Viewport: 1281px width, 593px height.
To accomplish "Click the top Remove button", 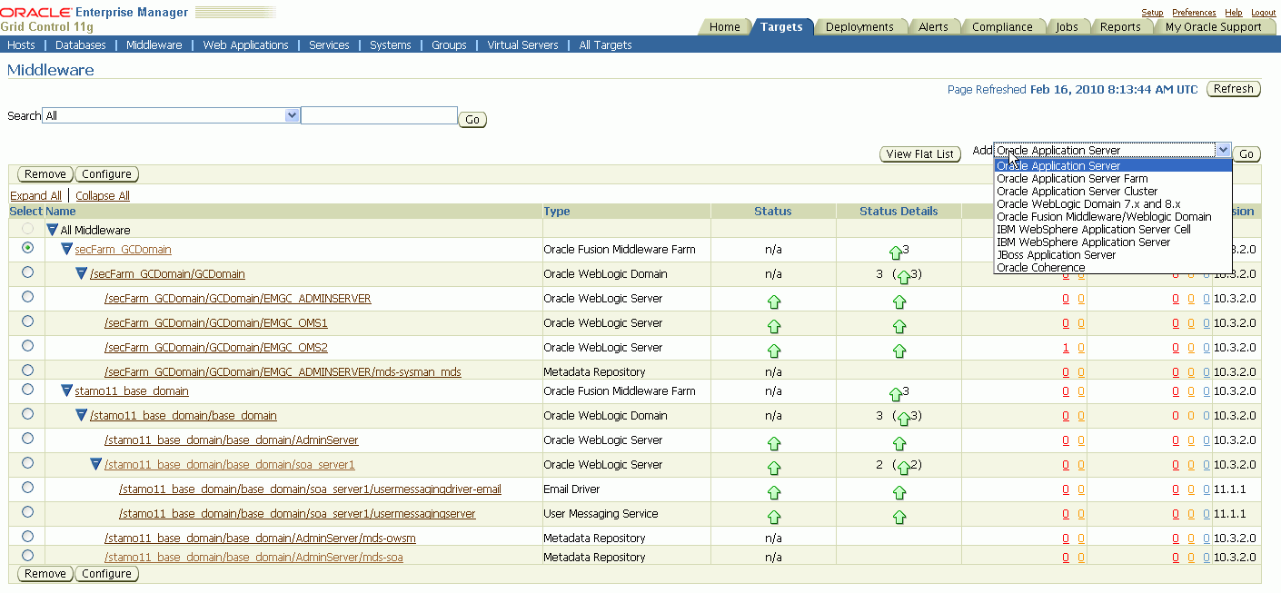I will coord(45,174).
